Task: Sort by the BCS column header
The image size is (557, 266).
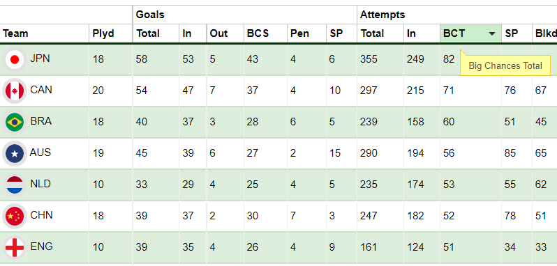Action: tap(258, 33)
